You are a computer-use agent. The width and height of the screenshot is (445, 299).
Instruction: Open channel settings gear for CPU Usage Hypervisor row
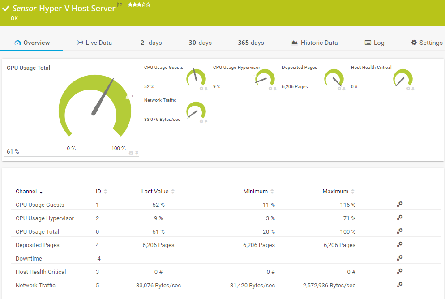click(399, 218)
